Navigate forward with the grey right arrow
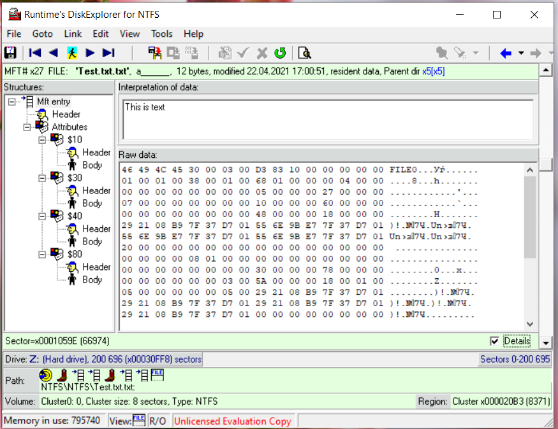Screen dimensions: 558x429 [536, 53]
